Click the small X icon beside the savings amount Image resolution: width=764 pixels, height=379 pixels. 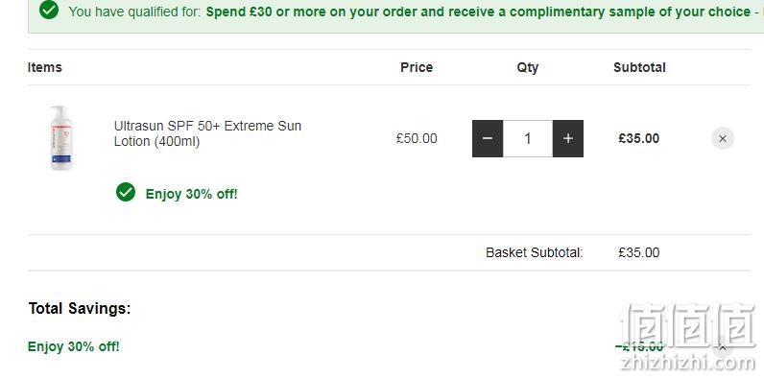pyautogui.click(x=723, y=347)
